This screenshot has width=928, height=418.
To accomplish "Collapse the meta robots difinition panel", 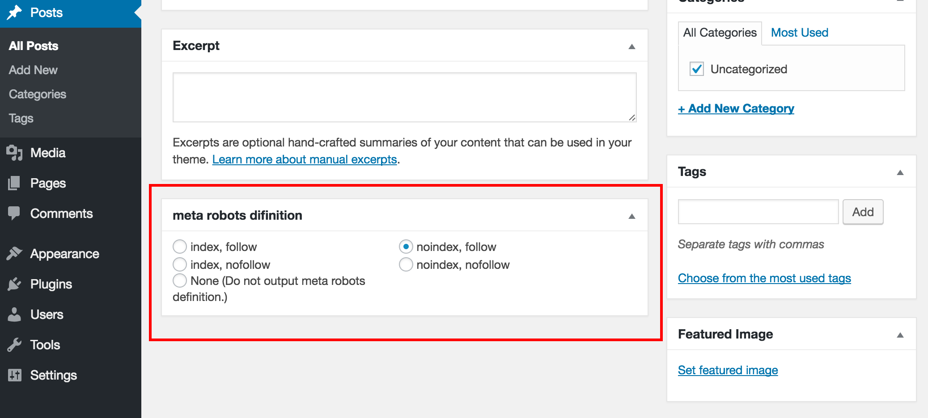I will [631, 216].
